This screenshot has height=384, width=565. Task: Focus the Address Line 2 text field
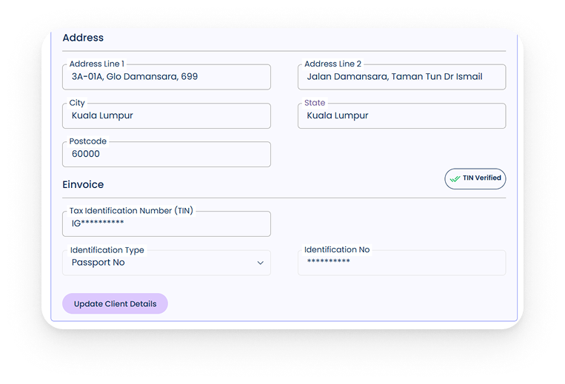(401, 77)
